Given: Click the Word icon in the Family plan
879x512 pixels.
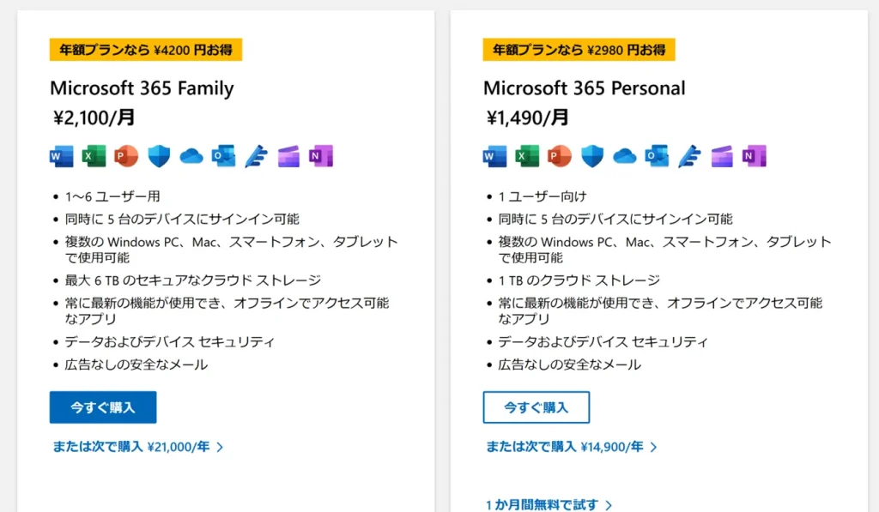Looking at the screenshot, I should coord(62,156).
